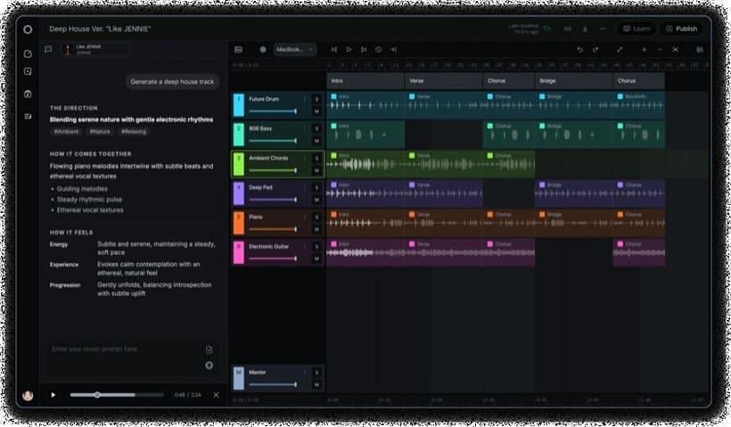Solo the 808 Bass track

(316, 128)
